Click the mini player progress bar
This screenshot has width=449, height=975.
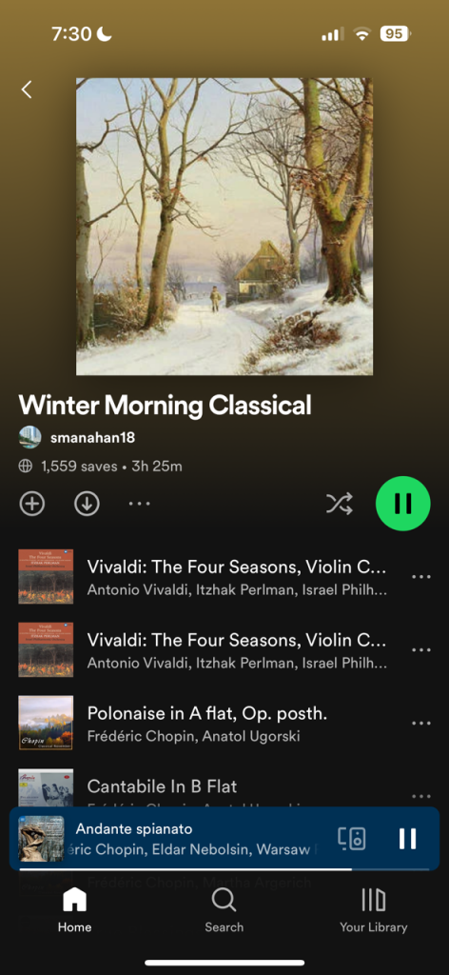point(224,869)
